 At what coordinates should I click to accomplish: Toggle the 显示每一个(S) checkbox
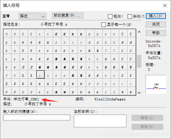pyautogui.click(x=103, y=25)
